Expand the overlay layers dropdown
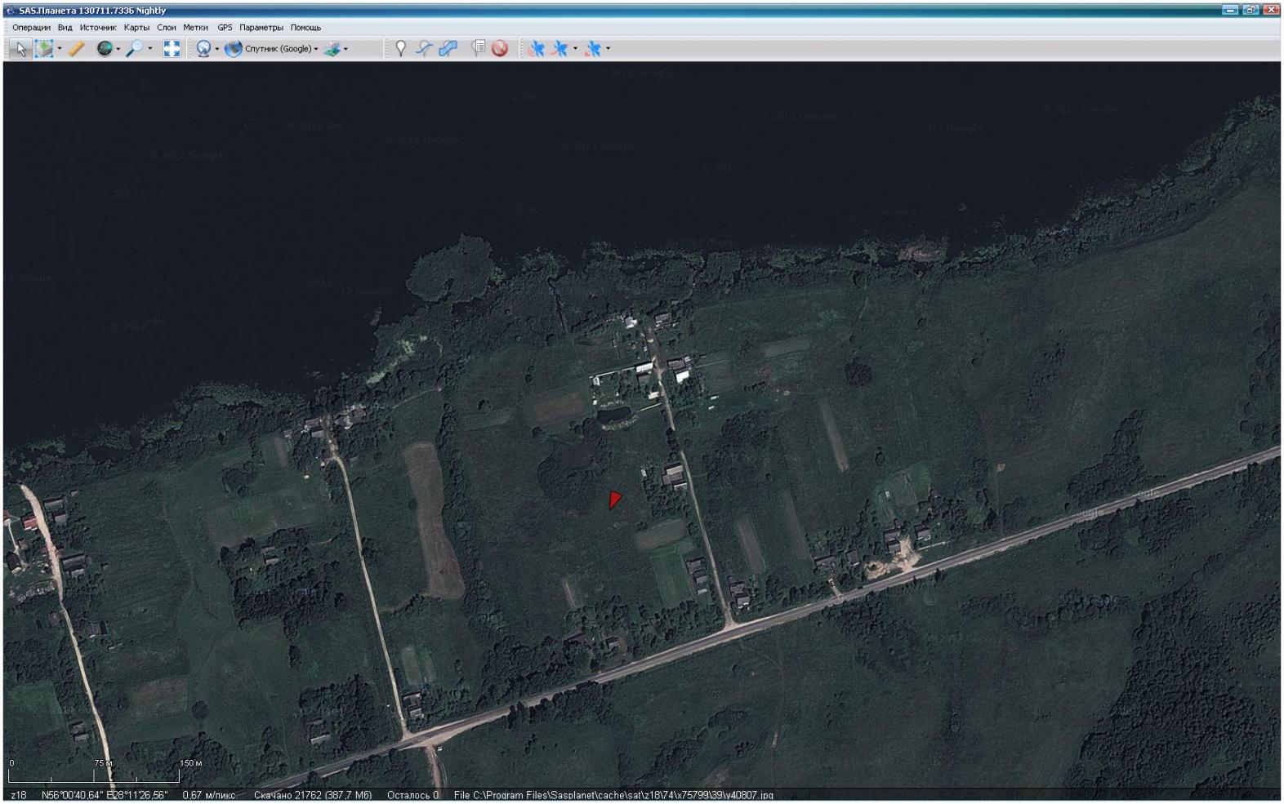1284x804 pixels. [346, 49]
